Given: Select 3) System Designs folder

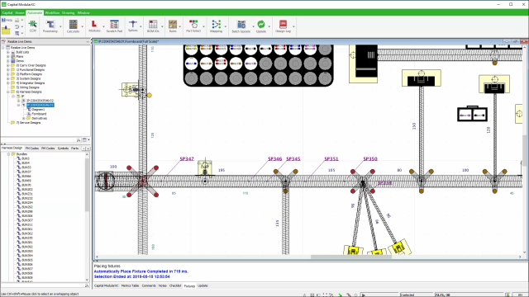Looking at the screenshot, I should 28,78.
